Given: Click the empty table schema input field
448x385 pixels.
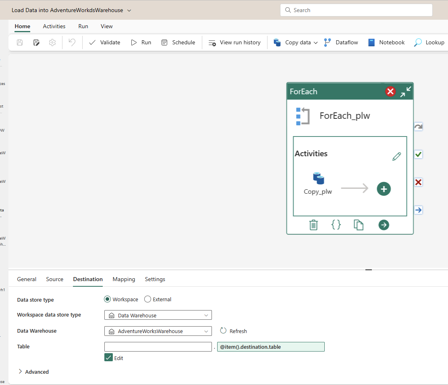Looking at the screenshot, I should coord(158,347).
